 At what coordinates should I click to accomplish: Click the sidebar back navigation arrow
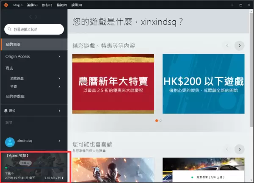tap(30, 17)
